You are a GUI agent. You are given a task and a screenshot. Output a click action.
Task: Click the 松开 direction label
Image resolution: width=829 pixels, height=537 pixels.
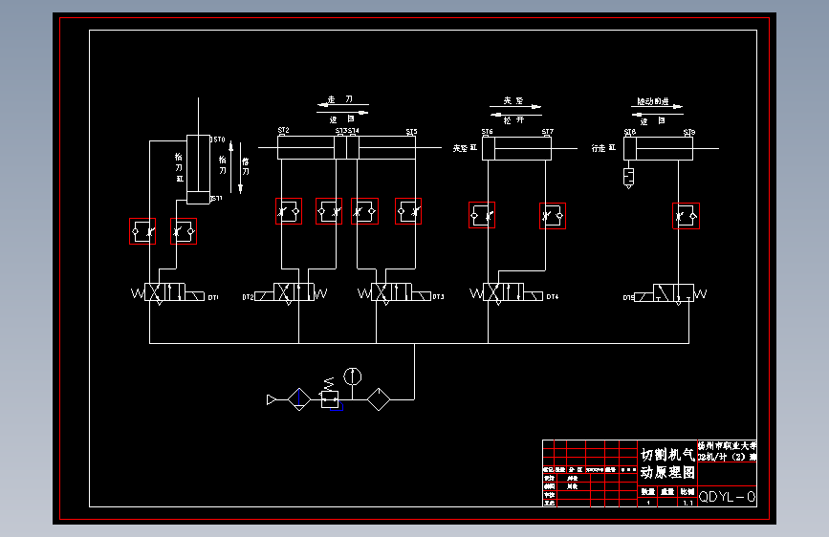coord(513,120)
